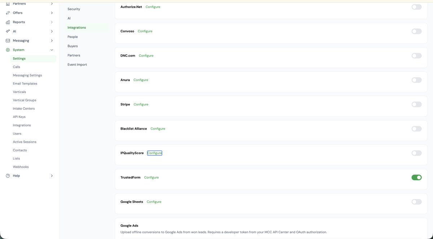433x239 pixels.
Task: Click the IPQualityScore integration name
Action: [132, 153]
